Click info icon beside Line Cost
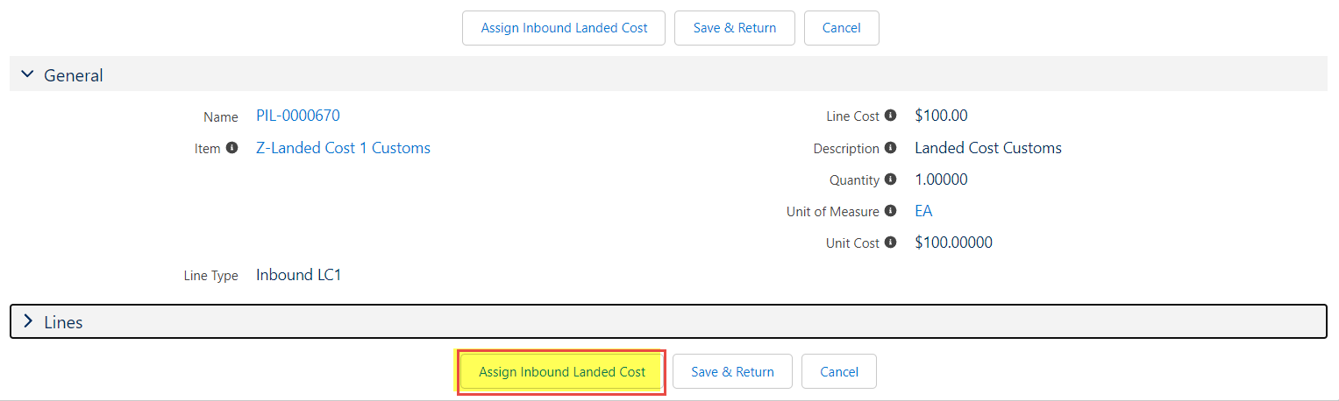 (891, 116)
